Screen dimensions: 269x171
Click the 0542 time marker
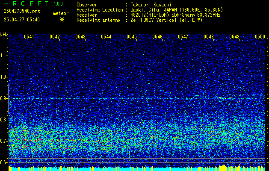(55, 36)
